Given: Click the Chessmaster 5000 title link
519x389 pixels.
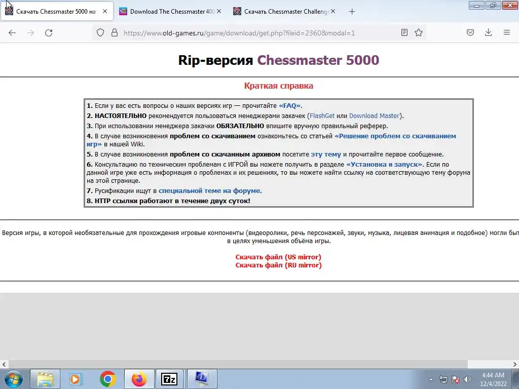Looking at the screenshot, I should click(x=318, y=60).
